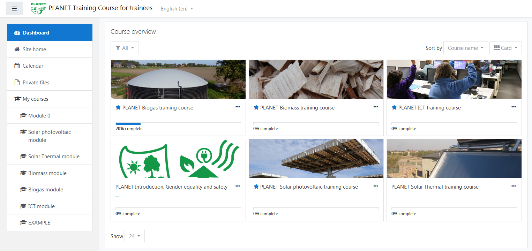Image resolution: width=532 pixels, height=251 pixels.
Task: Click the Calendar icon in sidebar
Action: (17, 66)
